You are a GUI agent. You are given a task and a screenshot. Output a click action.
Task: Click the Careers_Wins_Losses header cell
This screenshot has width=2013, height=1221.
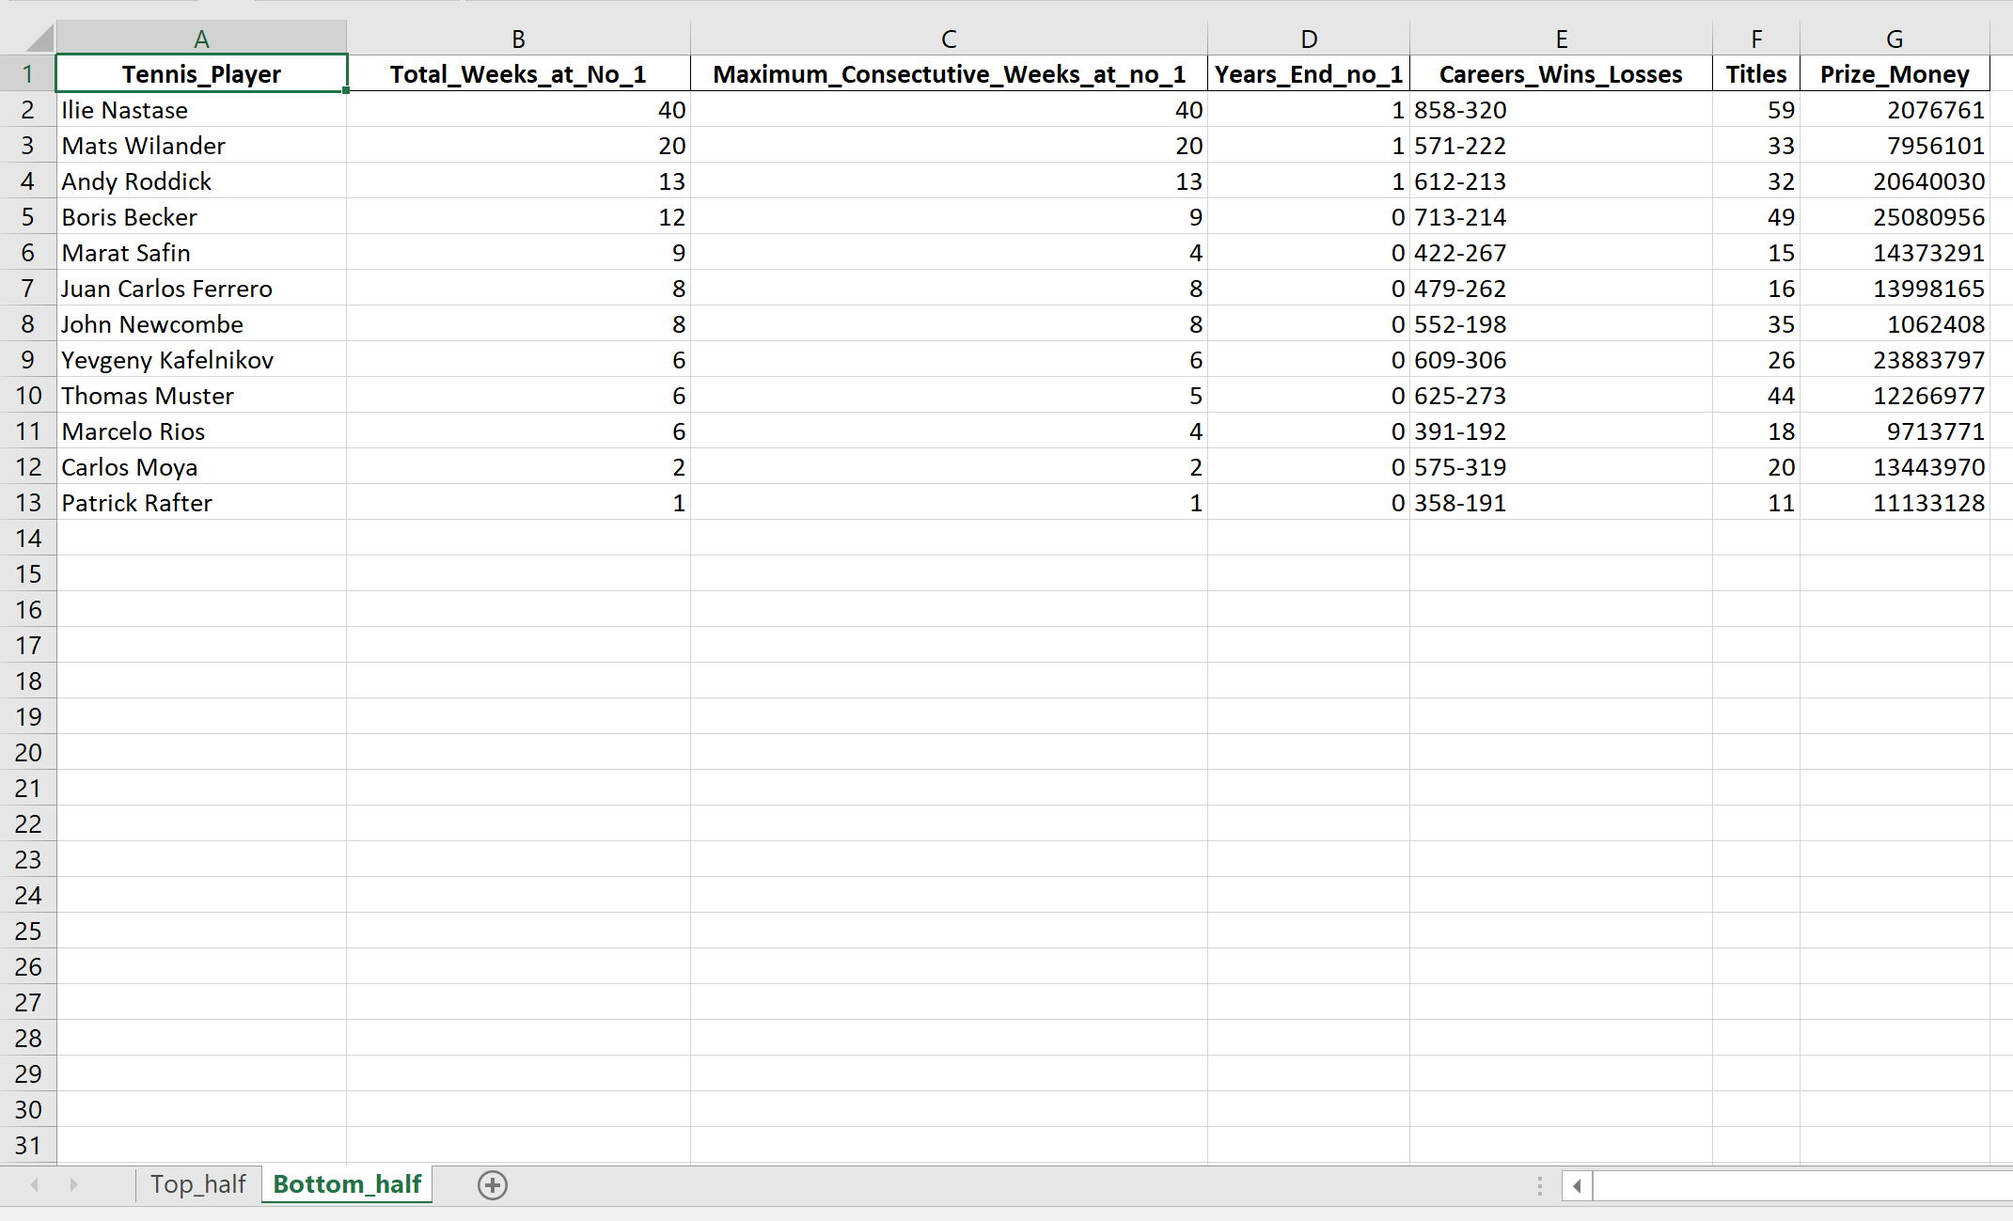point(1561,74)
